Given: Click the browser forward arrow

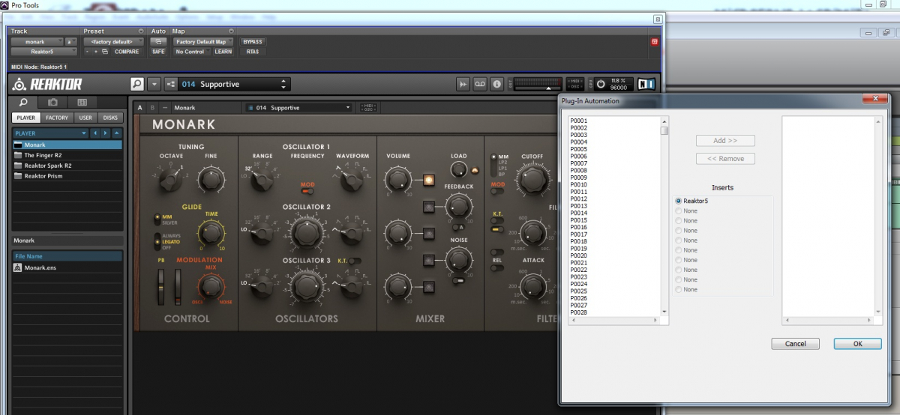Looking at the screenshot, I should coord(106,133).
